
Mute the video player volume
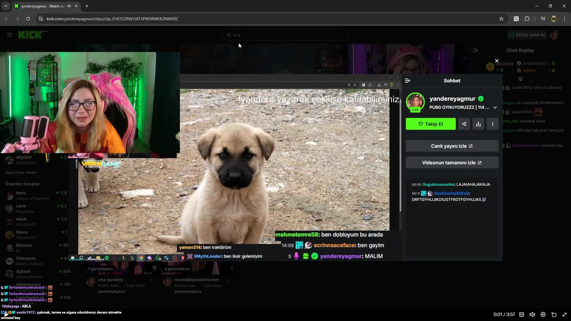click(x=532, y=314)
